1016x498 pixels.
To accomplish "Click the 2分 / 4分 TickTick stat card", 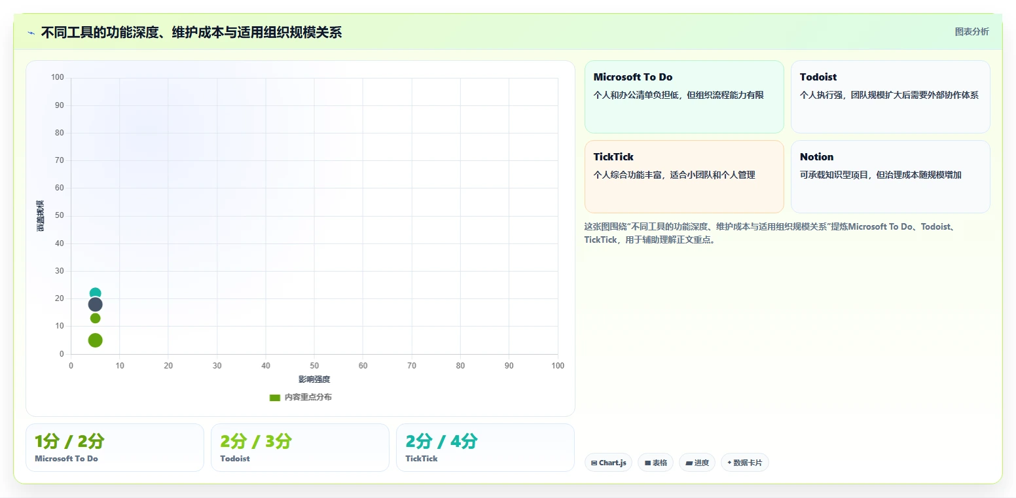I will click(485, 448).
